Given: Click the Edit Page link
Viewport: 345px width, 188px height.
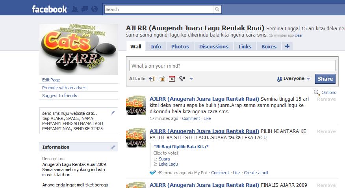Looking at the screenshot, I should click(x=51, y=80).
